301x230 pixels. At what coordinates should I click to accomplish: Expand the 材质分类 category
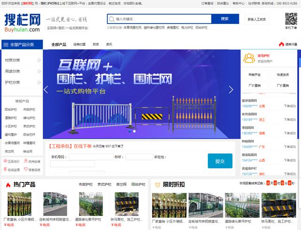22,60
